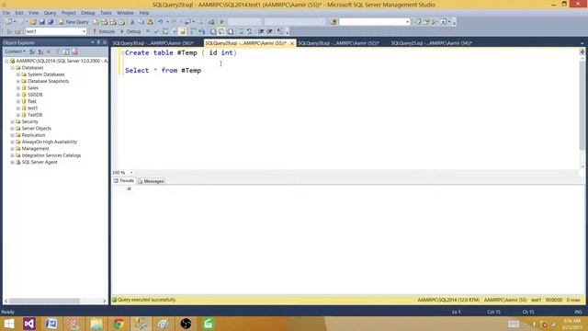Open the Connect dropdown in Object Explorer
This screenshot has width=588, height=331.
point(16,51)
